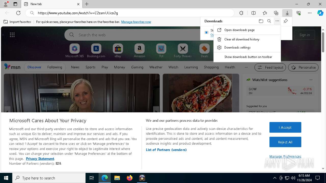Open the Forty Thieves shortcut
The width and height of the screenshot is (326, 183).
tap(183, 51)
